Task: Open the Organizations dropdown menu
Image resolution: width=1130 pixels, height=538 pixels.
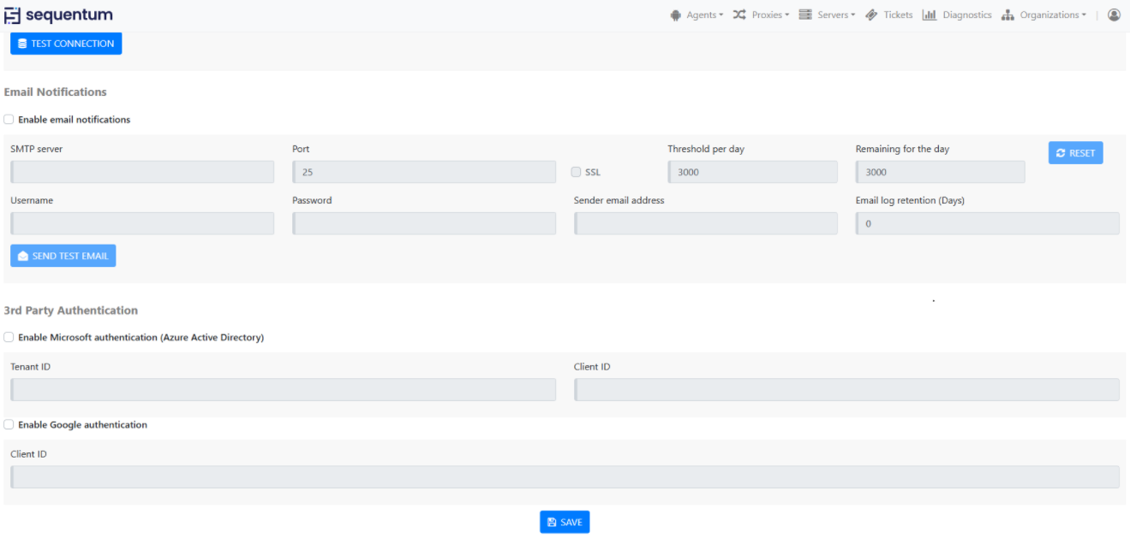Action: tap(1052, 15)
